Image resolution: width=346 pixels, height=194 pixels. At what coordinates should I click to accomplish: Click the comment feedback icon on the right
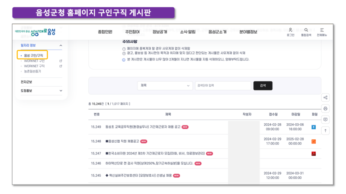point(325,119)
